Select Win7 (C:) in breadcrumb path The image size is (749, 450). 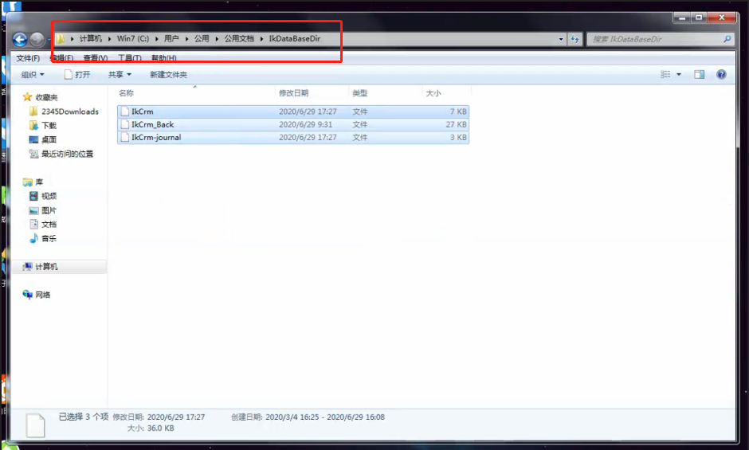pyautogui.click(x=133, y=39)
